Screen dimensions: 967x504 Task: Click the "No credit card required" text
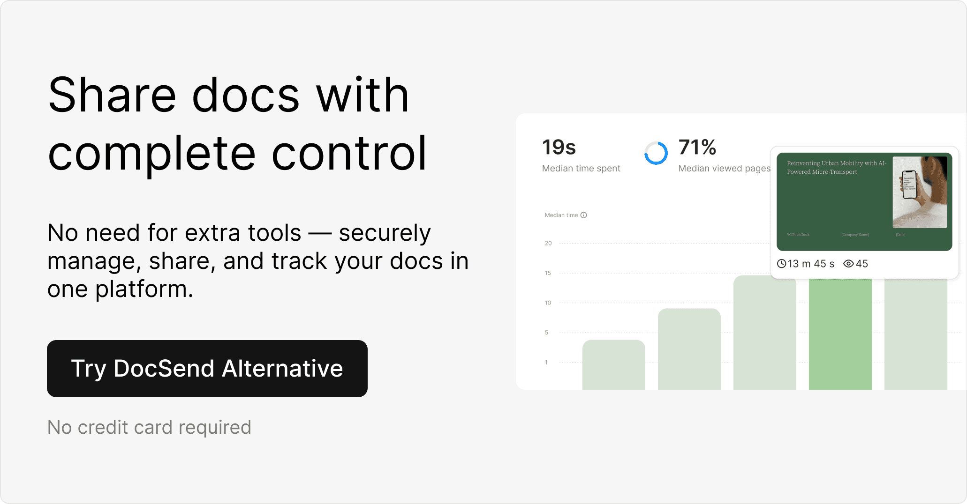coord(149,427)
